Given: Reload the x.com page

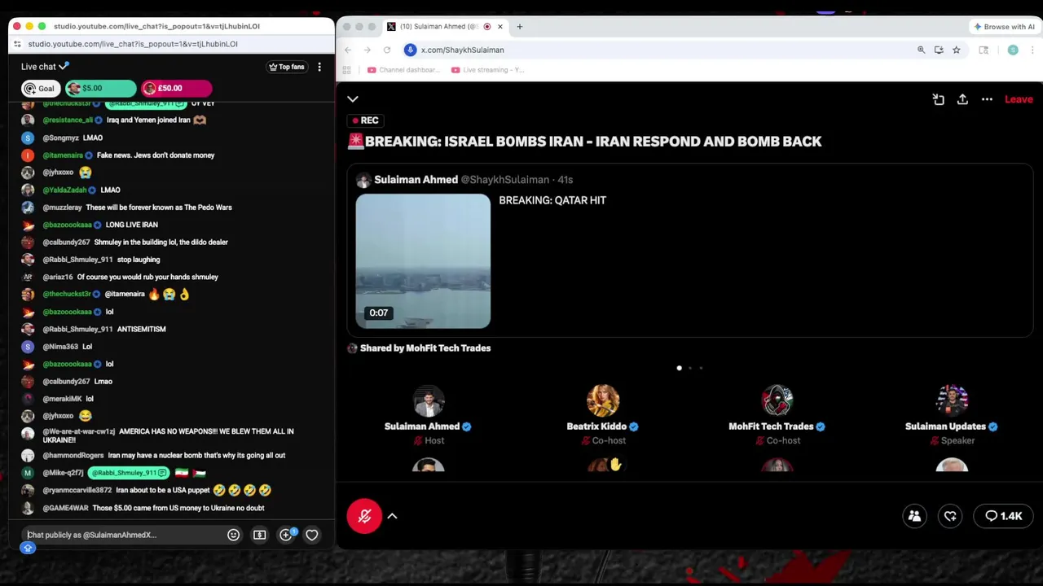Looking at the screenshot, I should point(387,50).
